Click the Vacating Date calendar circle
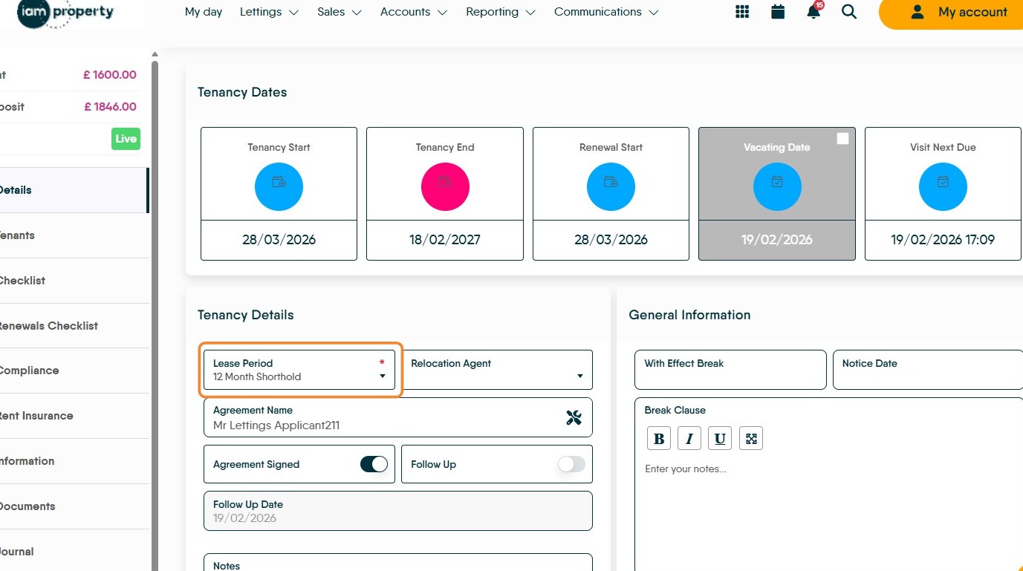 [x=777, y=186]
